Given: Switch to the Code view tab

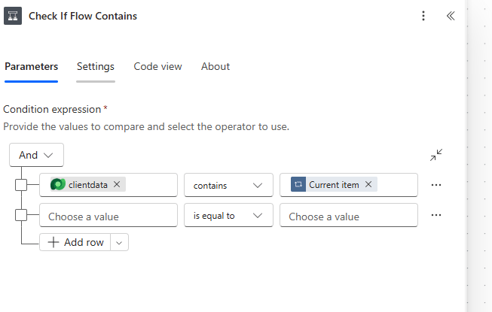Looking at the screenshot, I should point(157,66).
